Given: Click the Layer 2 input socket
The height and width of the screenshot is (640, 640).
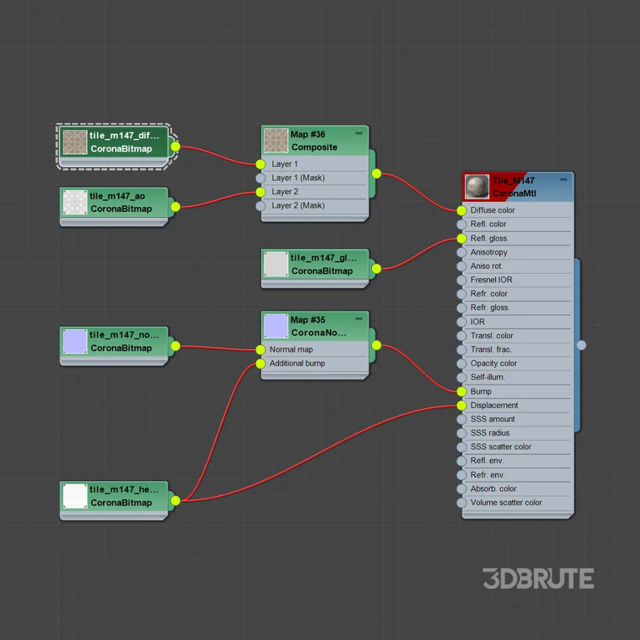Looking at the screenshot, I should click(x=261, y=192).
